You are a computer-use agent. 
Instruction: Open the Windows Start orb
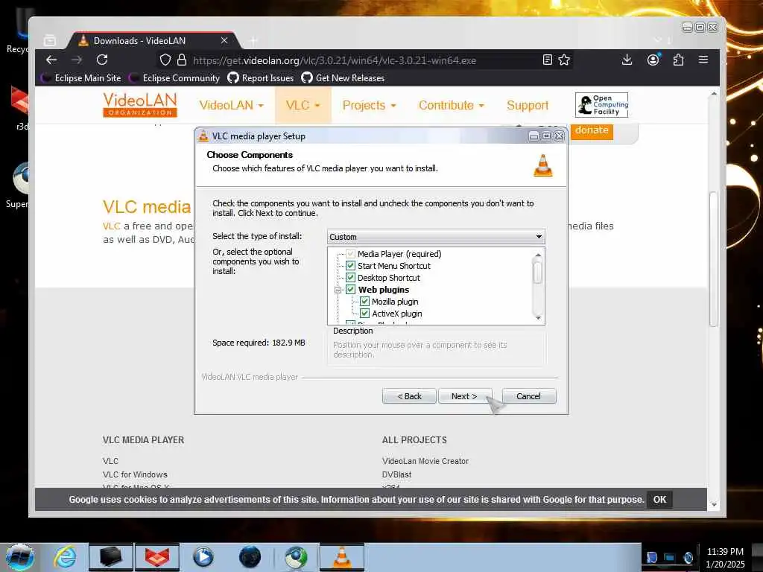(x=20, y=557)
